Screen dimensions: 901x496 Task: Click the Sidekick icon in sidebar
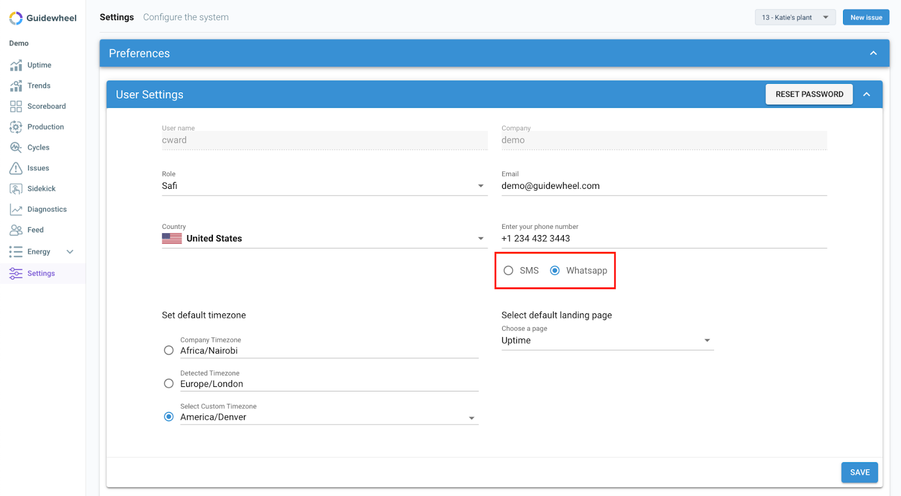click(x=16, y=189)
